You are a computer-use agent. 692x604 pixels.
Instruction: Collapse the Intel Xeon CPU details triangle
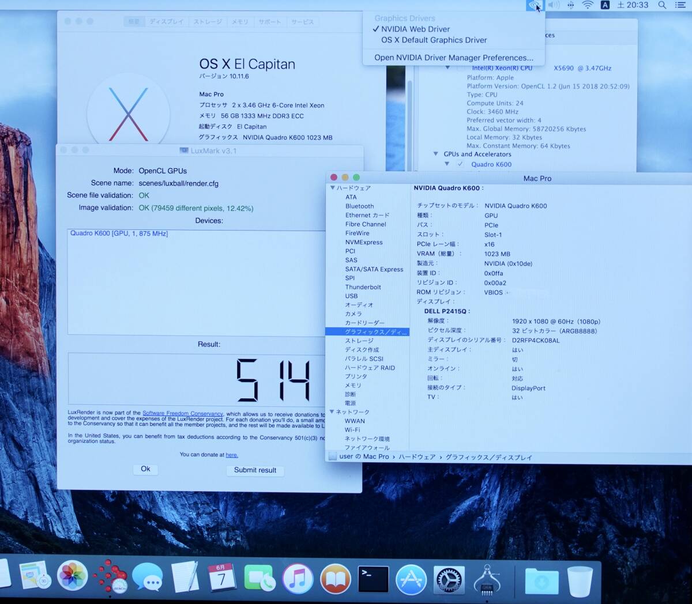pos(447,68)
